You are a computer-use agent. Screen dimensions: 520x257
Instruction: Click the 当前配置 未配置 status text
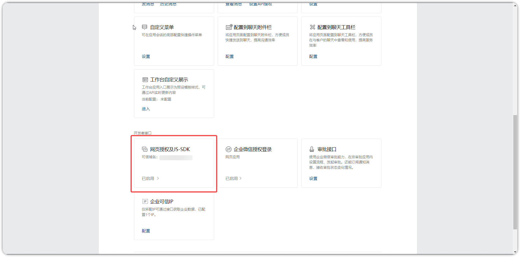point(157,99)
